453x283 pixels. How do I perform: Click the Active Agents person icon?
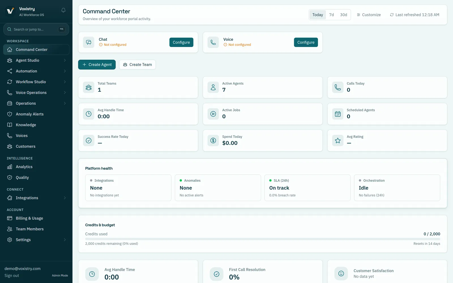(213, 87)
